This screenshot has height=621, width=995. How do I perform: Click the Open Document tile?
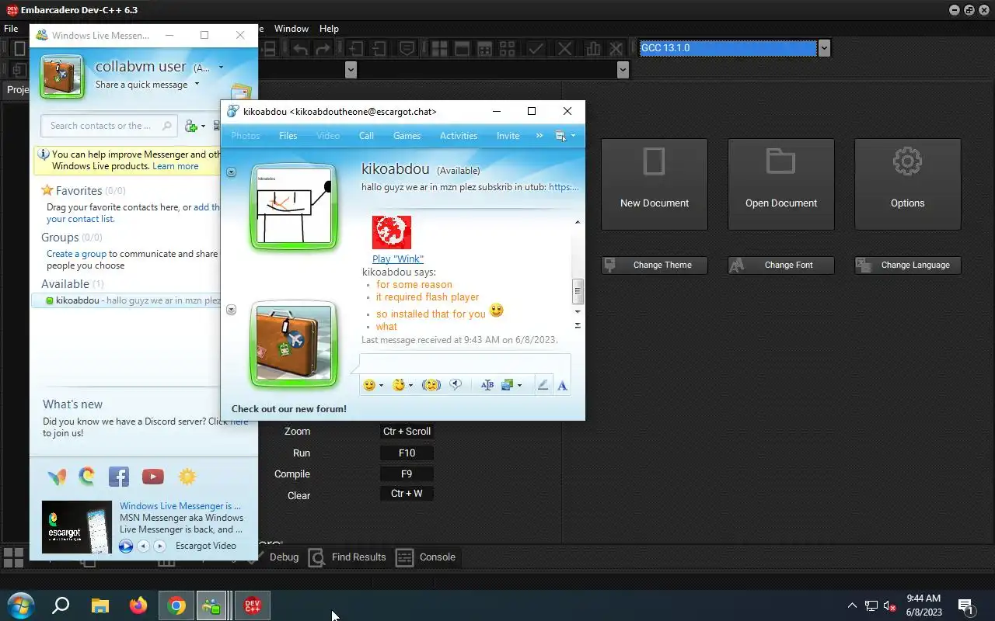click(x=781, y=185)
